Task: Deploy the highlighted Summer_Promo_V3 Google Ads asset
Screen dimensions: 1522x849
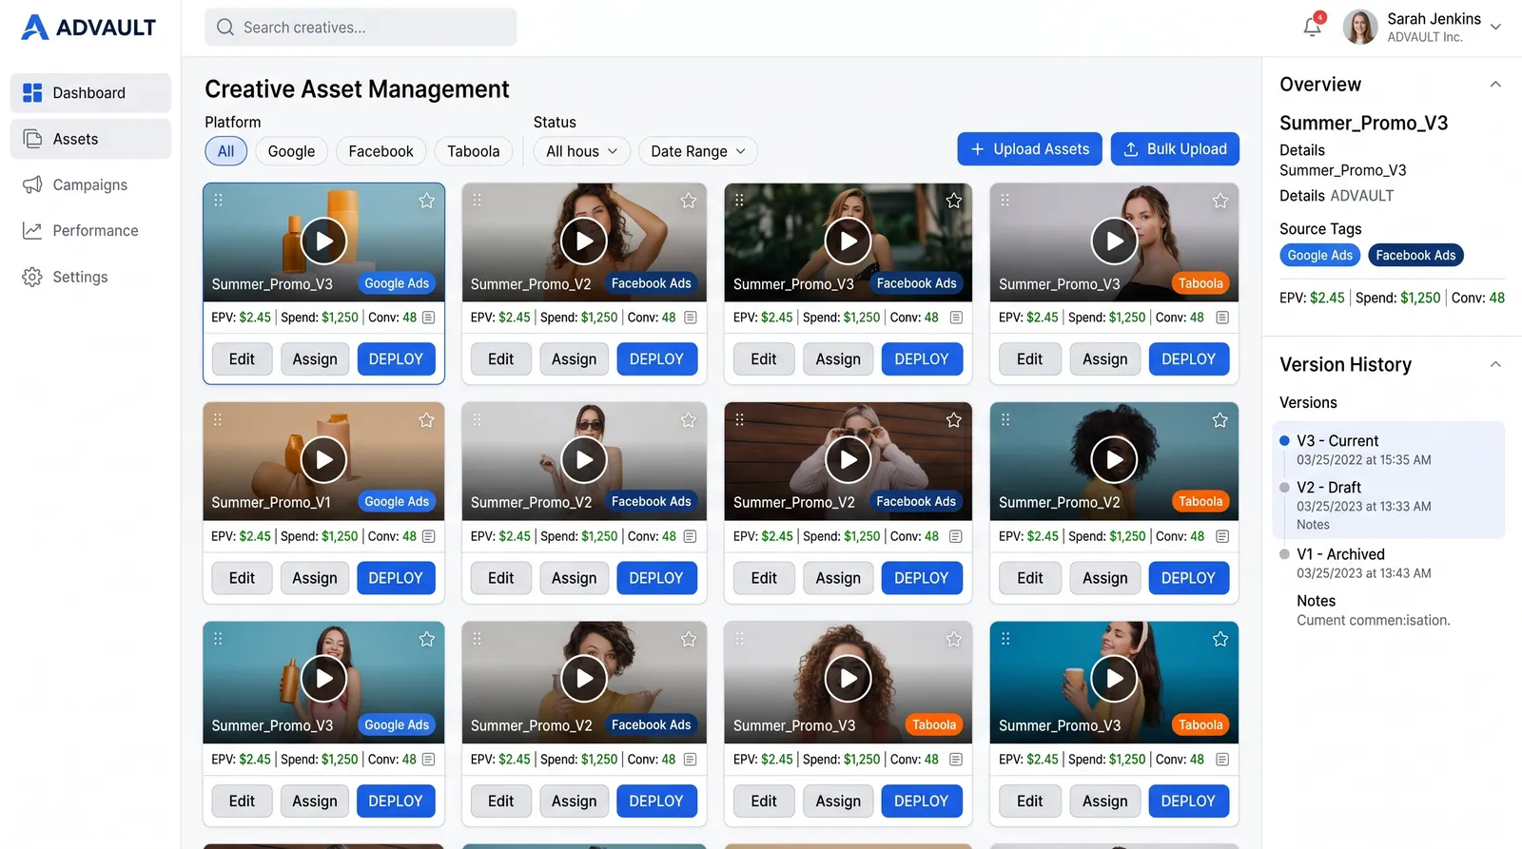Action: tap(396, 359)
